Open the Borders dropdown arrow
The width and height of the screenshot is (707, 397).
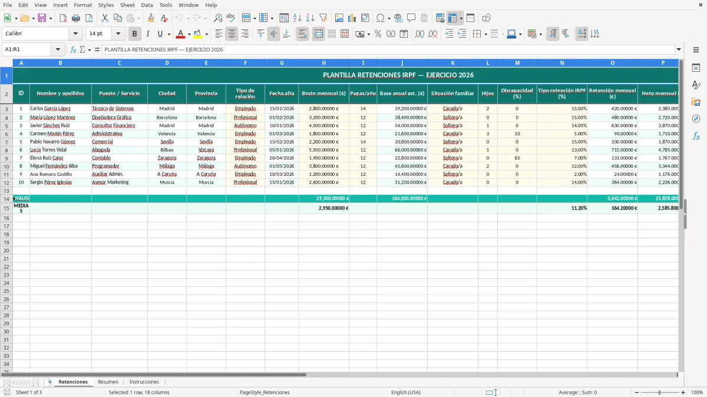click(485, 34)
